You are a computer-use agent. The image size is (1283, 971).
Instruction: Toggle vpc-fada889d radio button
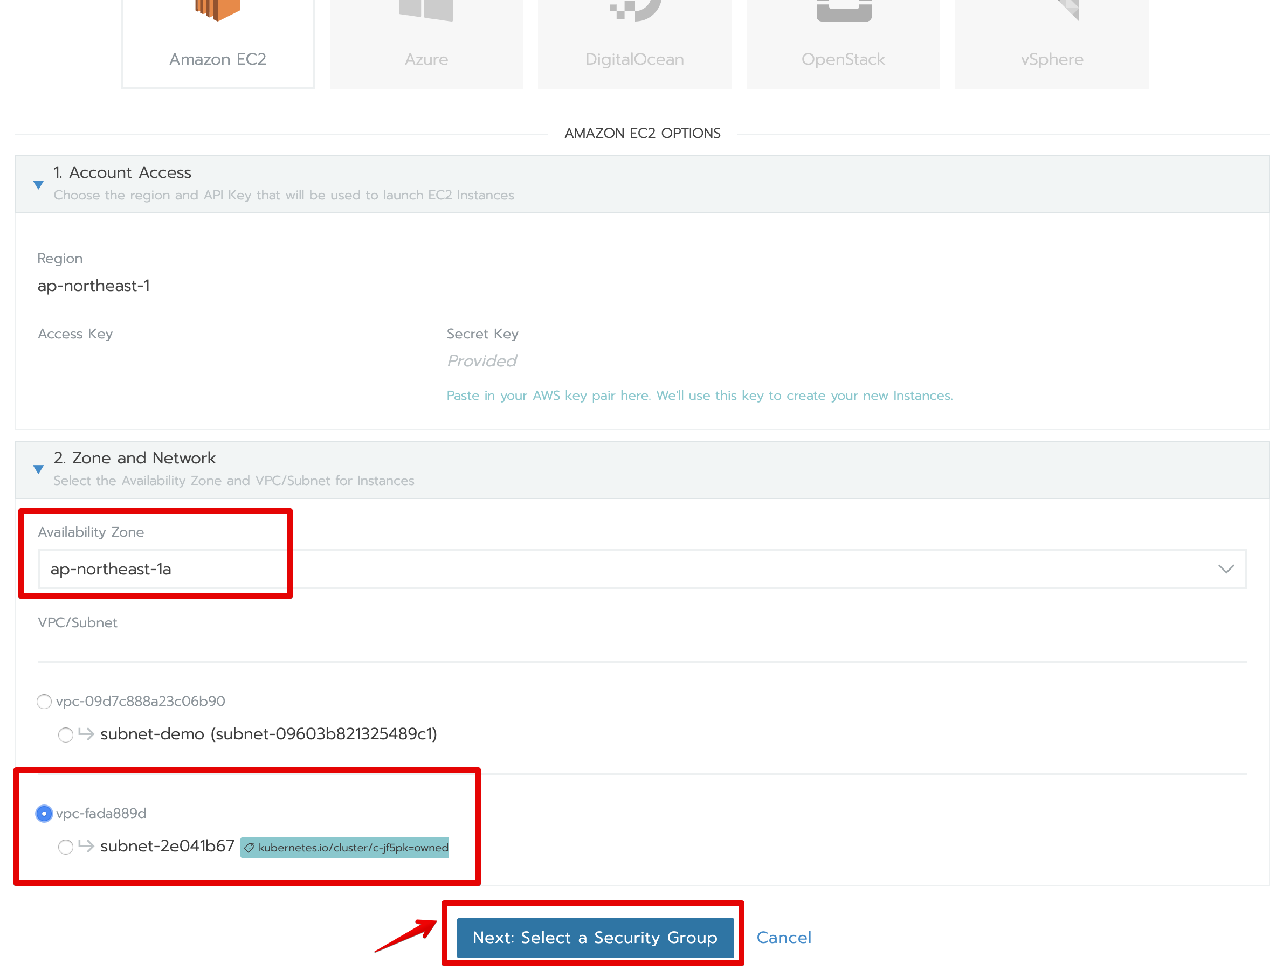[44, 813]
